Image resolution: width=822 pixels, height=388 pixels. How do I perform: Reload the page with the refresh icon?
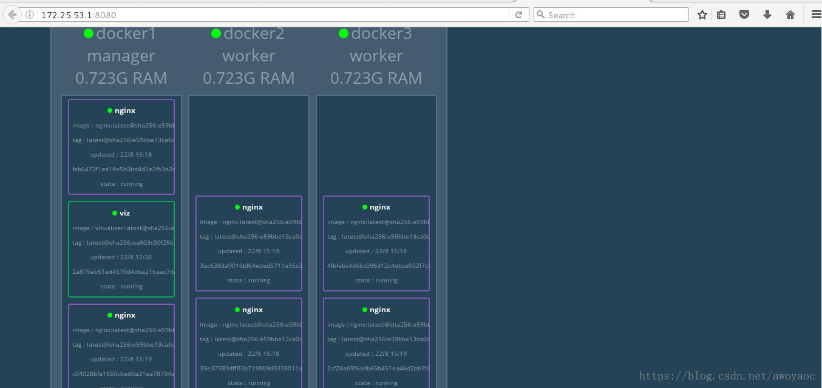click(x=518, y=15)
